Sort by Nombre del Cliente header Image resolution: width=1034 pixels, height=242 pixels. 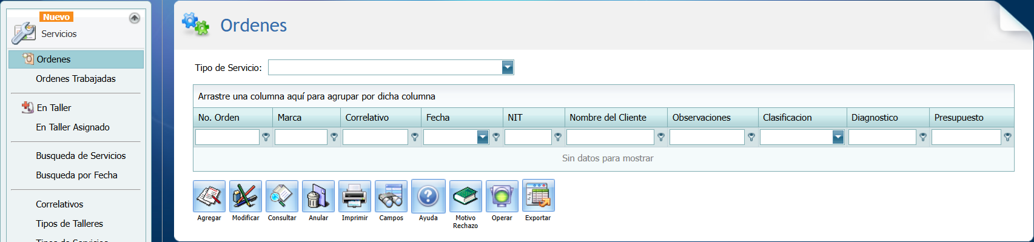click(x=616, y=118)
